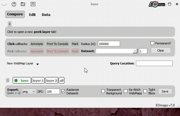The width and height of the screenshot is (180, 116).
Task: Click the layout grid icon in top bar
Action: (x=33, y=4)
